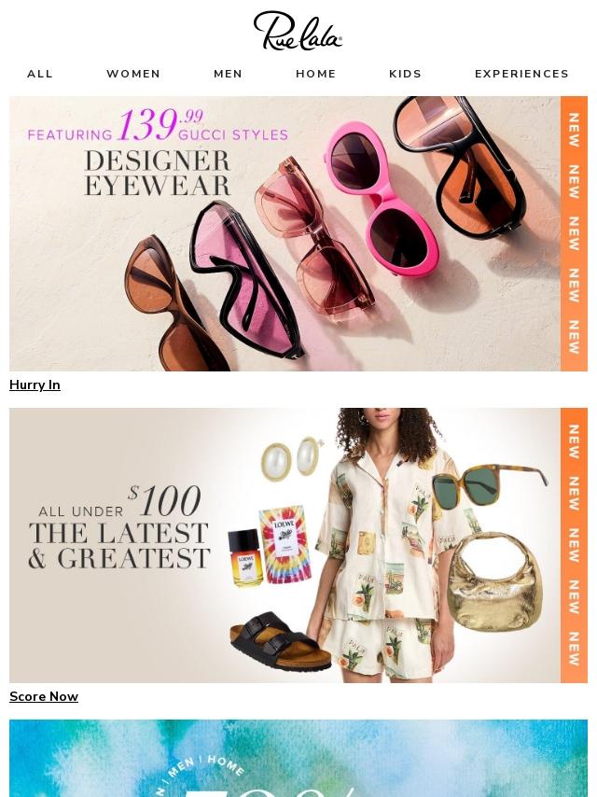
Task: Open the EXPERIENCES navigation link
Action: point(521,74)
